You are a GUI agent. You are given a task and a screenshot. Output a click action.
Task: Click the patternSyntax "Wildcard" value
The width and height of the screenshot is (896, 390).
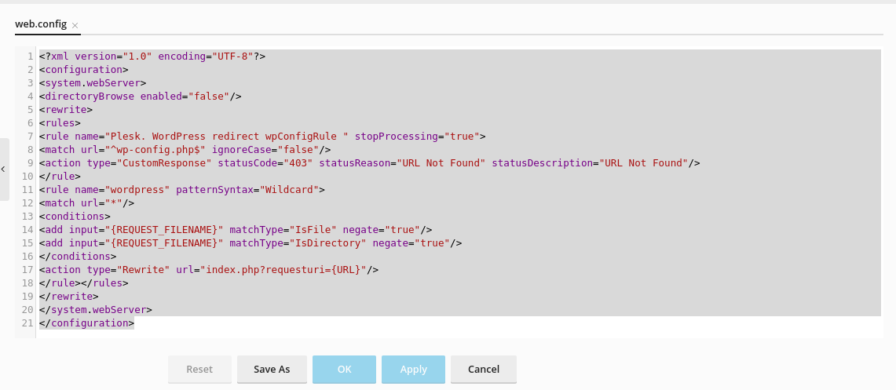[292, 190]
